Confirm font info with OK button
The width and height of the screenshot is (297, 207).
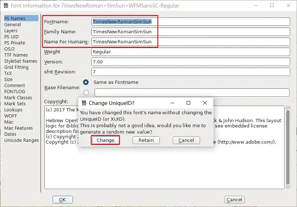click(x=62, y=199)
